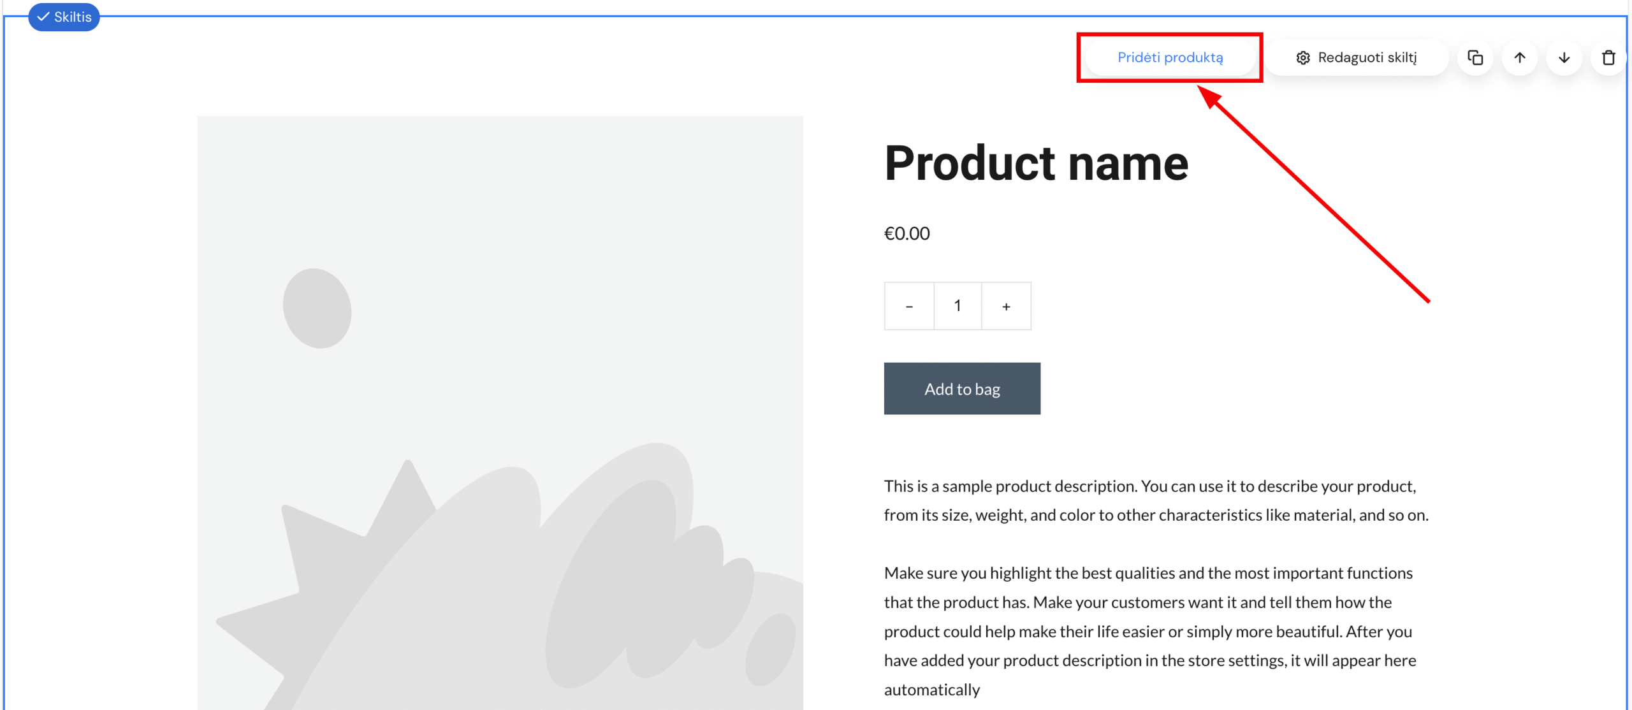Click the quantity field showing 1
The image size is (1632, 710).
(958, 307)
